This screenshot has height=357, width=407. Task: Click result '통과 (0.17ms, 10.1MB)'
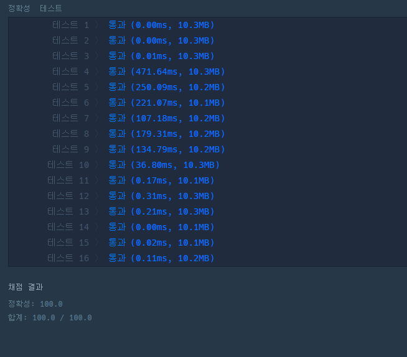coord(161,180)
